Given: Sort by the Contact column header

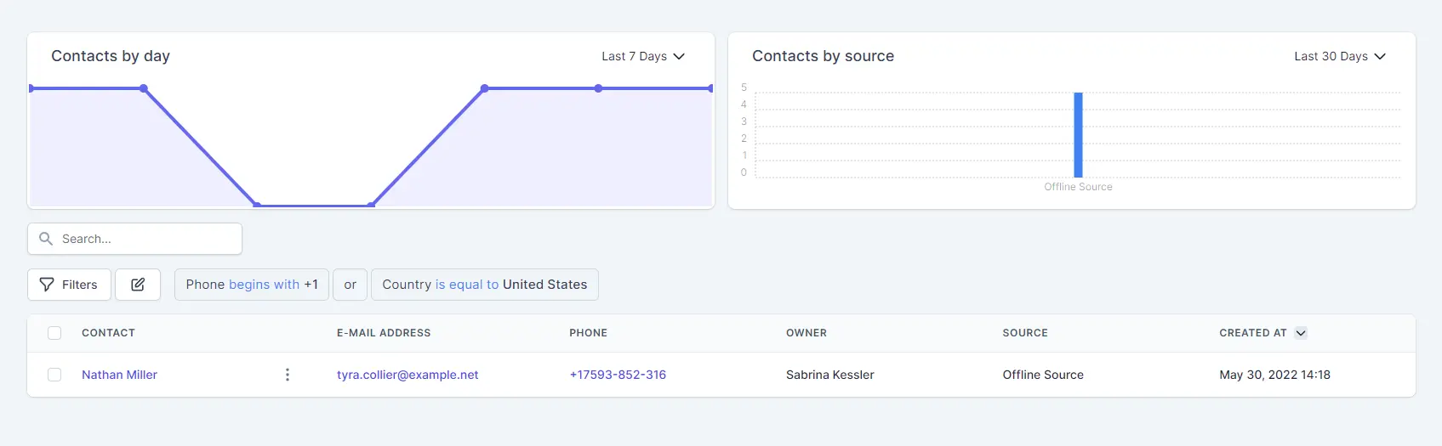Looking at the screenshot, I should click(108, 333).
